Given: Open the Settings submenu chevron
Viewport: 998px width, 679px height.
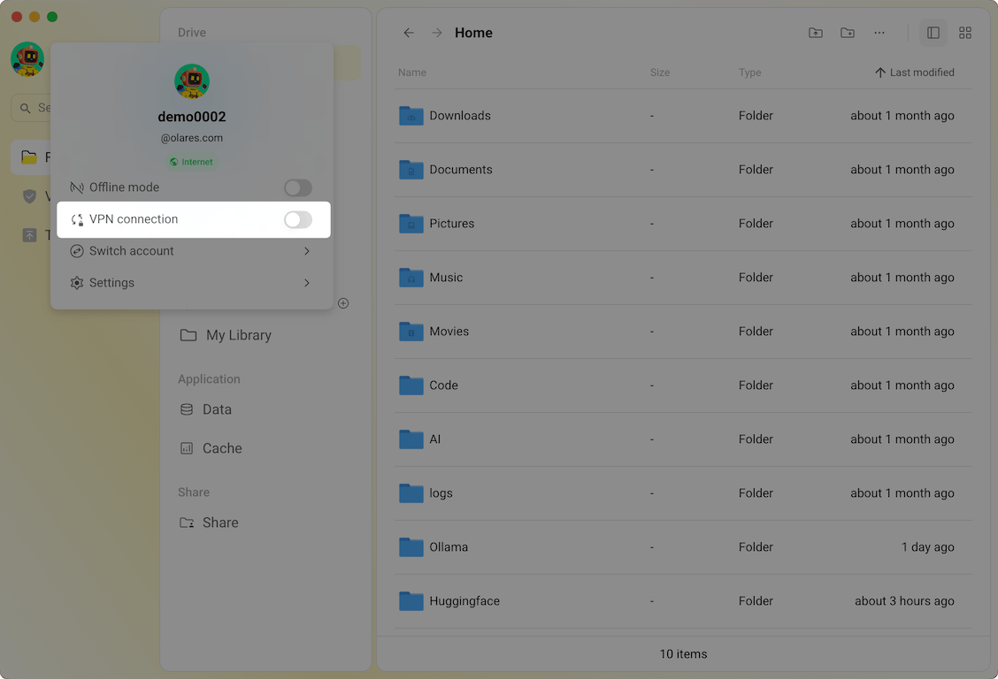Looking at the screenshot, I should 307,283.
